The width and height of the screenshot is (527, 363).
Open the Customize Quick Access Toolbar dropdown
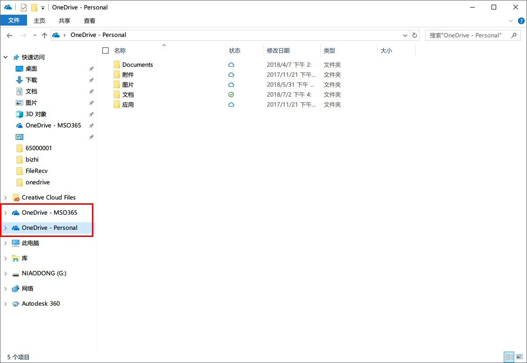(43, 8)
